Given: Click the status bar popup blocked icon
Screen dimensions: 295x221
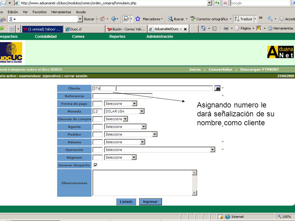Looking at the screenshot, I should pos(220,217).
